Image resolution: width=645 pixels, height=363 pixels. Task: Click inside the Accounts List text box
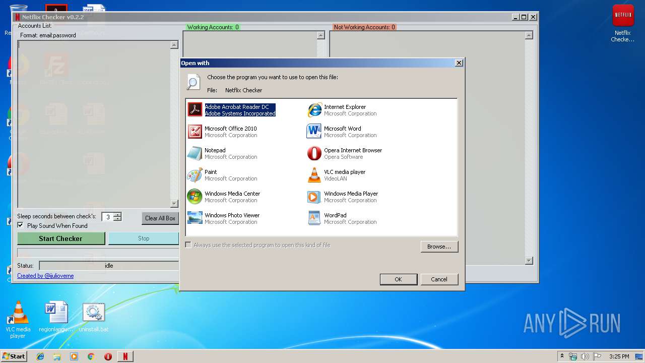94,124
